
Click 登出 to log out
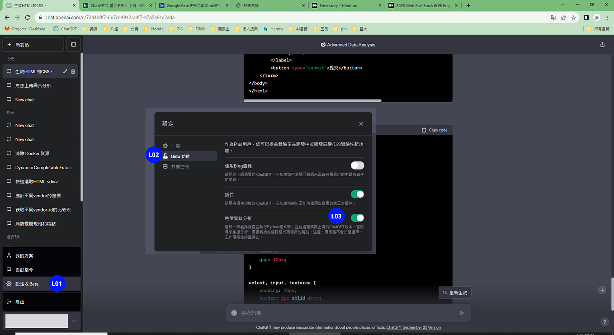(42, 302)
